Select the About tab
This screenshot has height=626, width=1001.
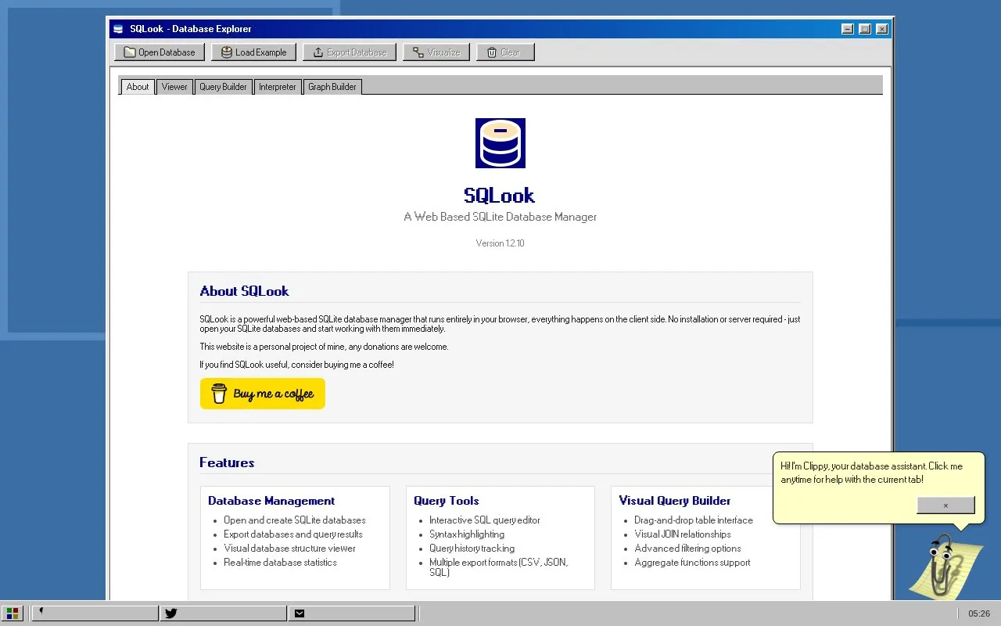138,87
